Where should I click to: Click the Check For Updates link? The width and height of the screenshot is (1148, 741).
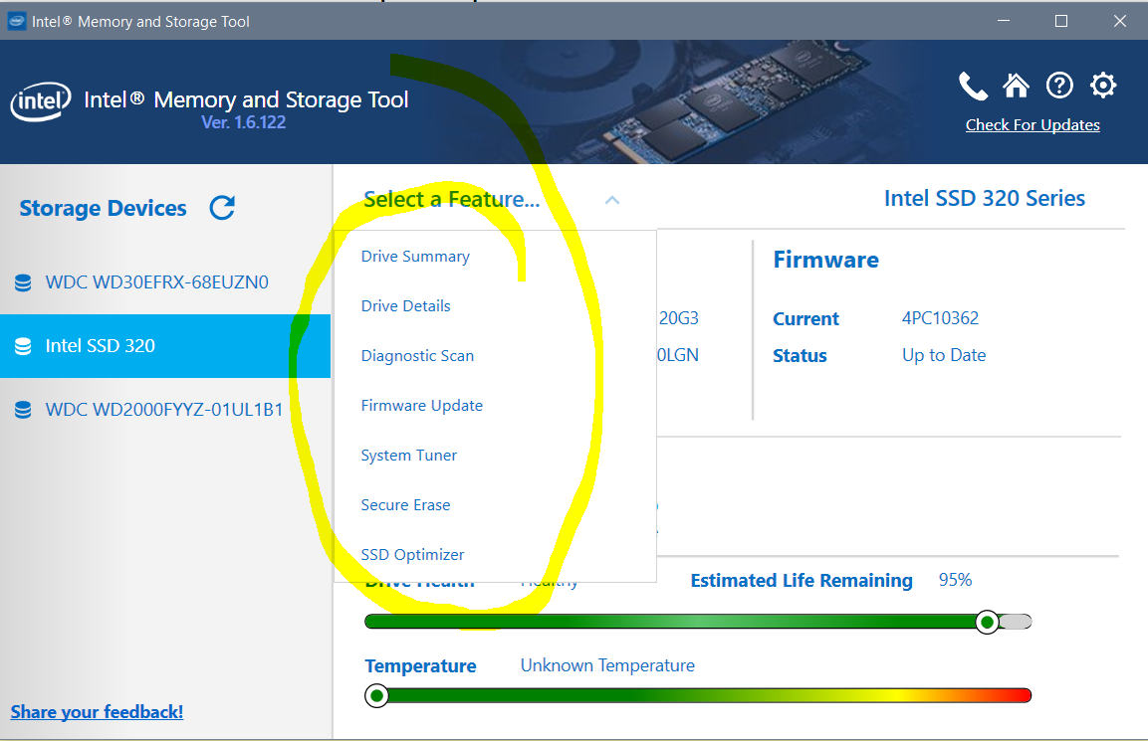click(1033, 125)
